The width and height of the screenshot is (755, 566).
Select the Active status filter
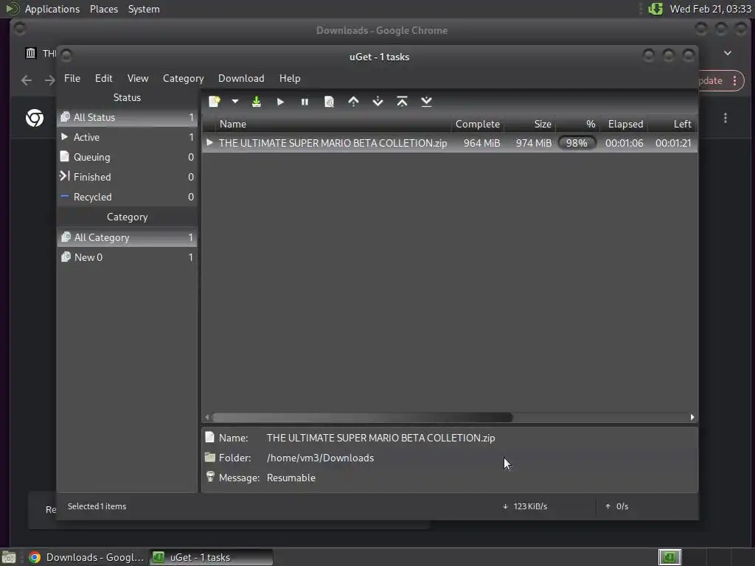point(127,137)
